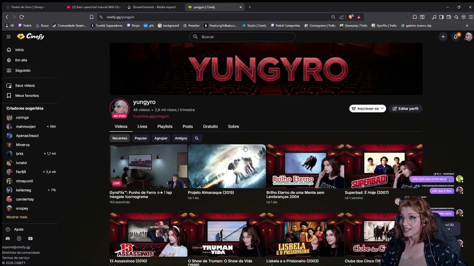
Task: Open the Inscrever-se dropdown
Action: point(367,109)
